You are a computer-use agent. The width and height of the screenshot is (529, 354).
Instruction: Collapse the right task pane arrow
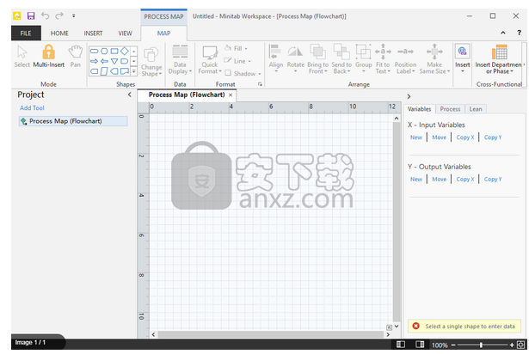coord(409,96)
